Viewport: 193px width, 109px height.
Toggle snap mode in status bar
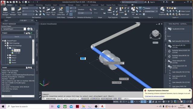point(124,102)
